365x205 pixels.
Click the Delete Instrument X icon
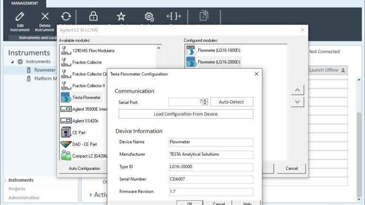[x=45, y=16]
